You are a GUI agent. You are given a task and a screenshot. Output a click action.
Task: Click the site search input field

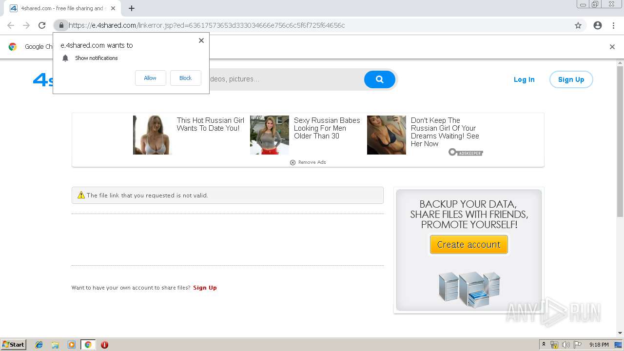coord(287,79)
